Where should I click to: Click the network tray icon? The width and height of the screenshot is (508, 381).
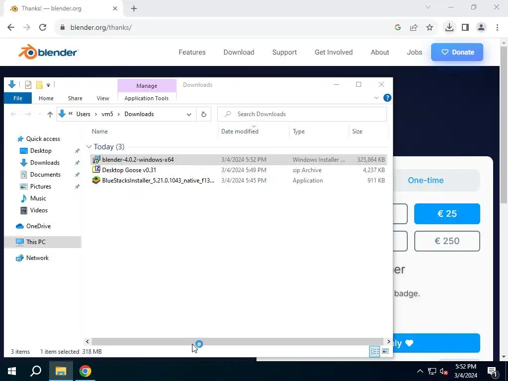[432, 371]
